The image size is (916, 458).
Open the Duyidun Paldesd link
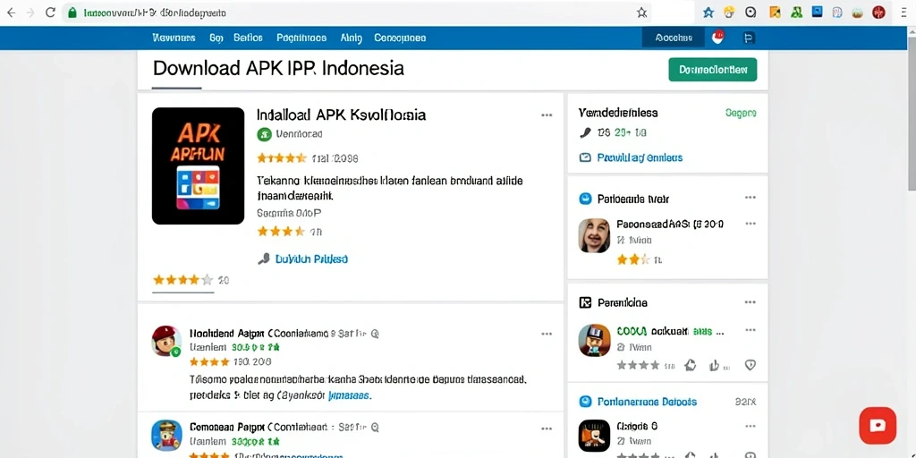click(x=311, y=259)
